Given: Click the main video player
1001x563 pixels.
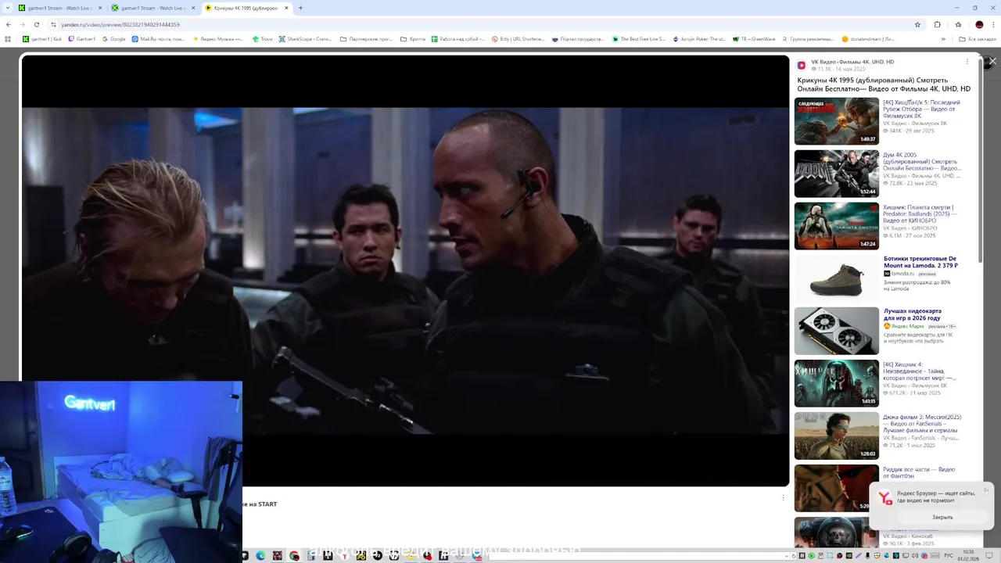Looking at the screenshot, I should coord(405,271).
